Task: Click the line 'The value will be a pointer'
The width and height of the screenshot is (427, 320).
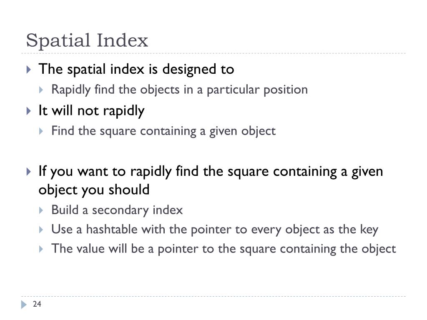Action: point(224,249)
